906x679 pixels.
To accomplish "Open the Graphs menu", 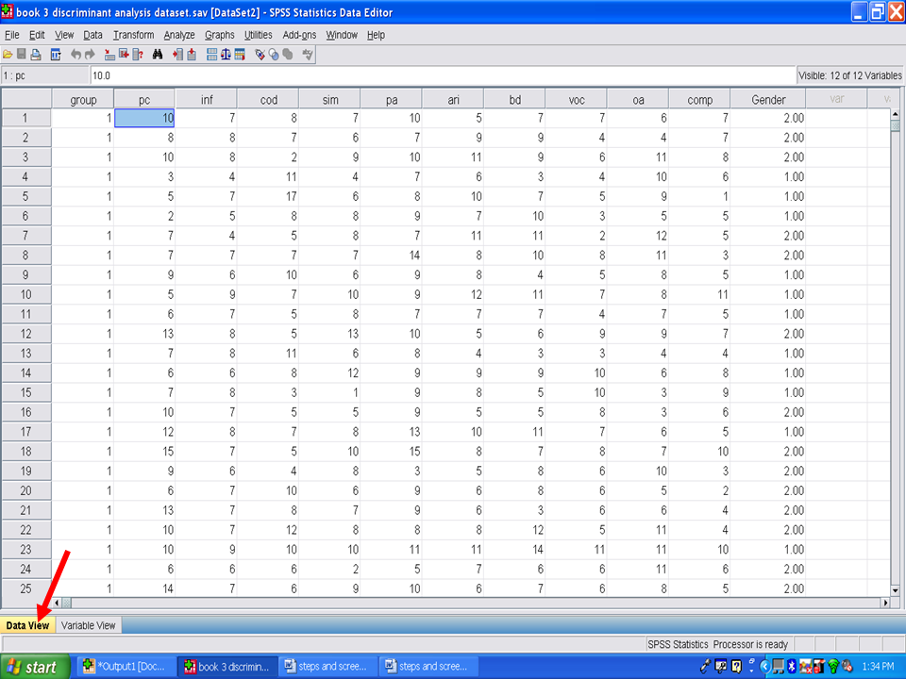I will coord(220,35).
